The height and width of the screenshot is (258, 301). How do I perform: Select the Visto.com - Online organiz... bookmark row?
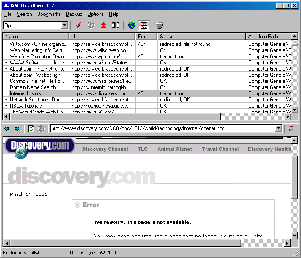[x=147, y=44]
